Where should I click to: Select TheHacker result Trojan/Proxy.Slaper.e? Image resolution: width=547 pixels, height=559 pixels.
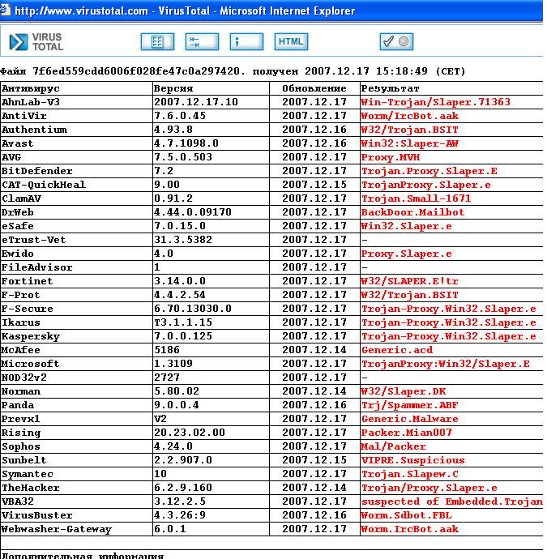click(x=429, y=488)
